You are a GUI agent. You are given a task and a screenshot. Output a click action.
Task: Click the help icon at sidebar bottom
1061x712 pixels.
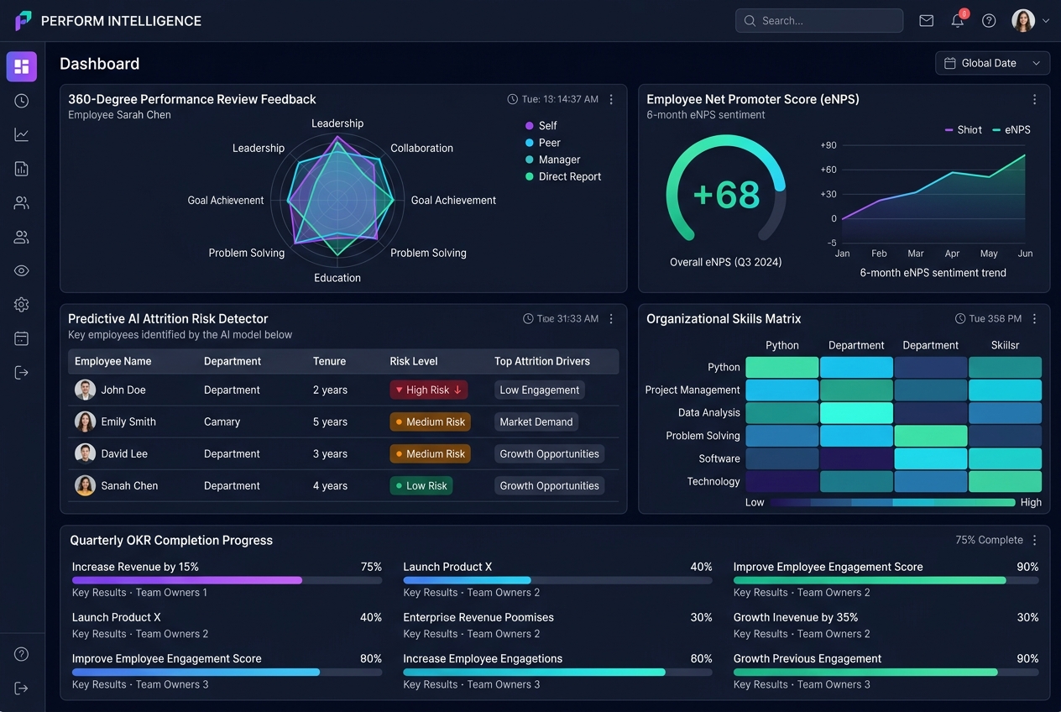22,654
